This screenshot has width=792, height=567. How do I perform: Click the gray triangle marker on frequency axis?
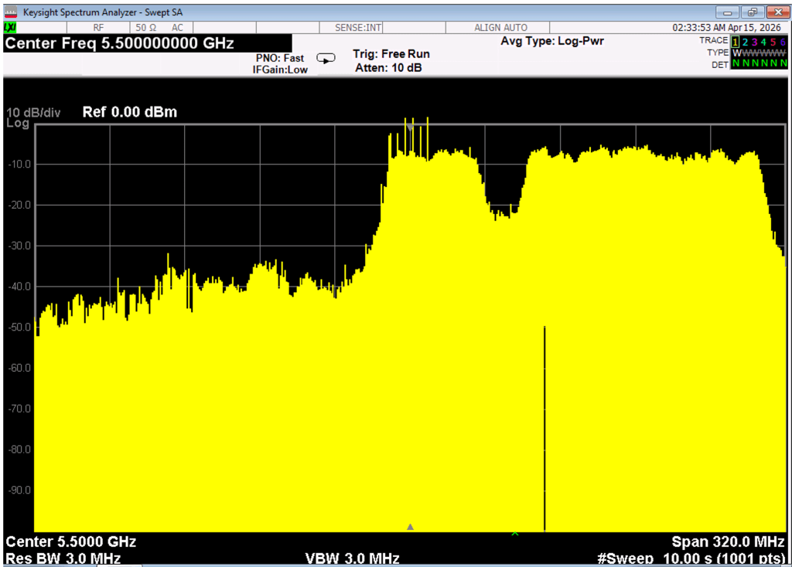[x=410, y=527]
